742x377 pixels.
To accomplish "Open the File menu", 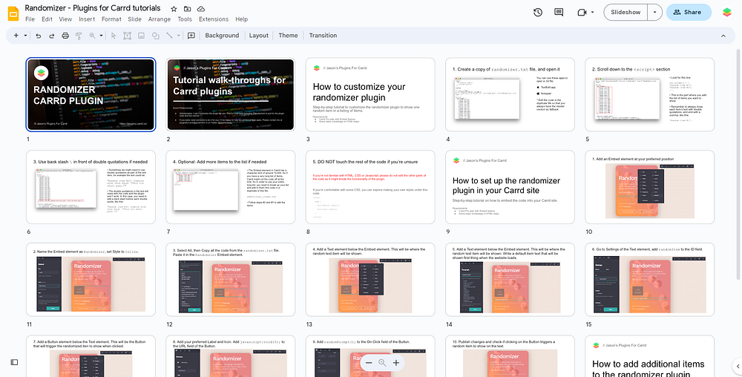I will click(x=30, y=19).
